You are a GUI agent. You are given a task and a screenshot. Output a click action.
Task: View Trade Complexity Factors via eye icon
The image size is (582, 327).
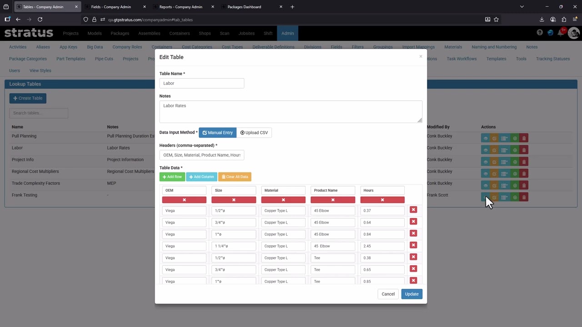[x=486, y=185]
